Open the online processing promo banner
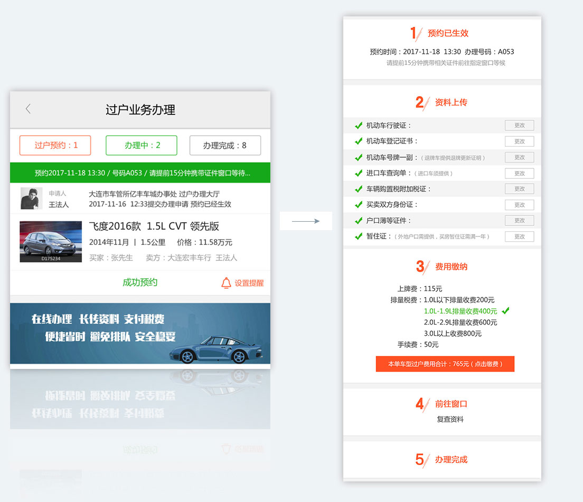The width and height of the screenshot is (583, 502). click(x=140, y=333)
